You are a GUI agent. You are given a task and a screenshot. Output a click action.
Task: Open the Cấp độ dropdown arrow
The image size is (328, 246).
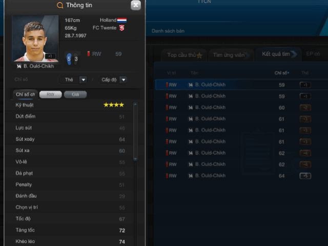pyautogui.click(x=124, y=80)
